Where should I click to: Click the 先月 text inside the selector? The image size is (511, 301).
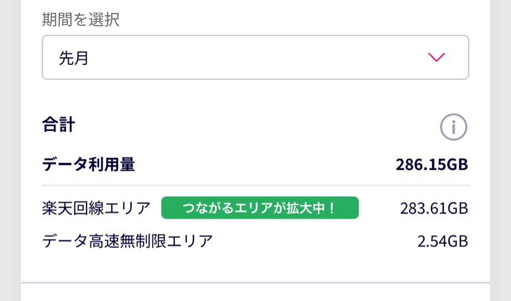coord(74,58)
